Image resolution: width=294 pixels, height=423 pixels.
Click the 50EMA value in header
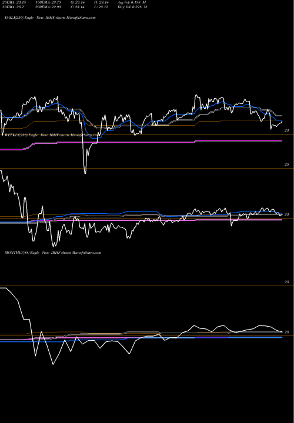[13, 7]
